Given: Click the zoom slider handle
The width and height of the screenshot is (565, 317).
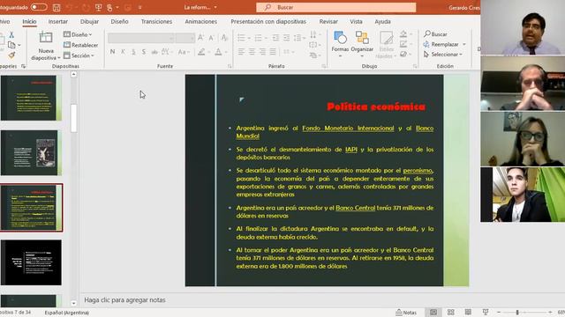Looking at the screenshot, I should tap(517, 313).
